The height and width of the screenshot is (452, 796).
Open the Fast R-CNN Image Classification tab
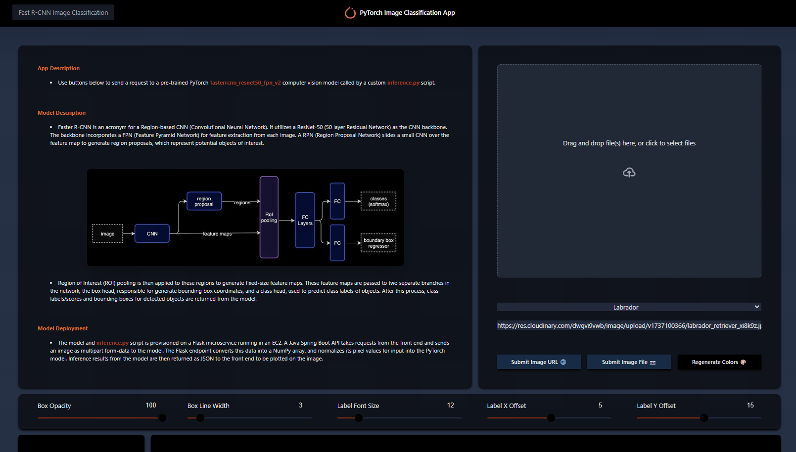tap(63, 12)
